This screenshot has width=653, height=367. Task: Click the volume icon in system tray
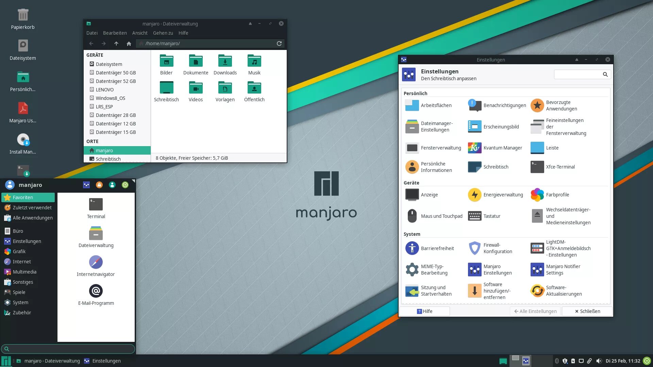click(599, 361)
